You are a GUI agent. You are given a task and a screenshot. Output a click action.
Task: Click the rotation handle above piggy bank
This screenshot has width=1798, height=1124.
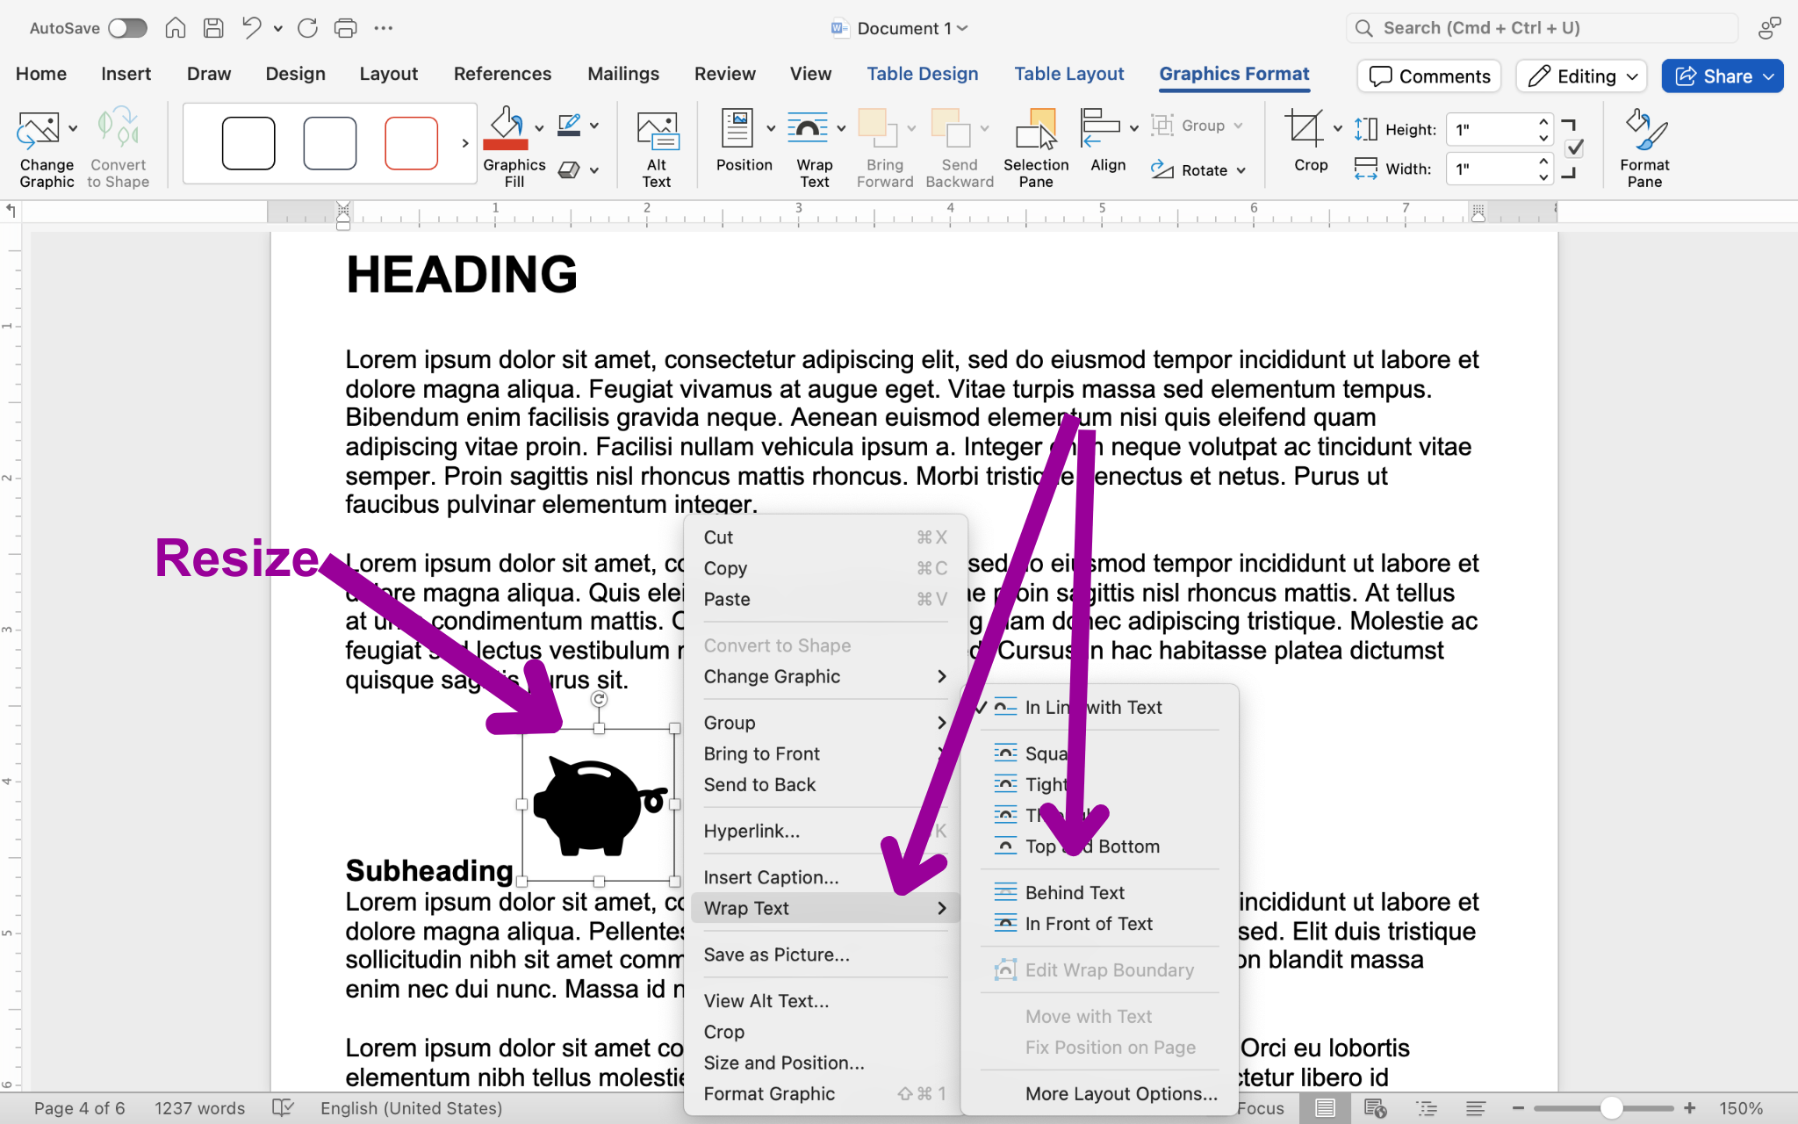599,699
